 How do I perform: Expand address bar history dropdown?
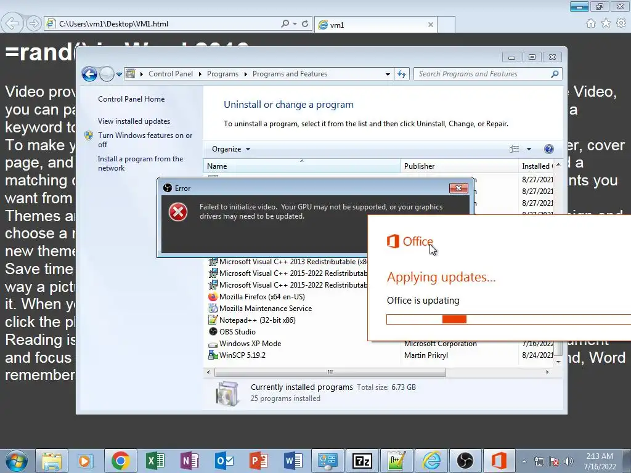388,74
